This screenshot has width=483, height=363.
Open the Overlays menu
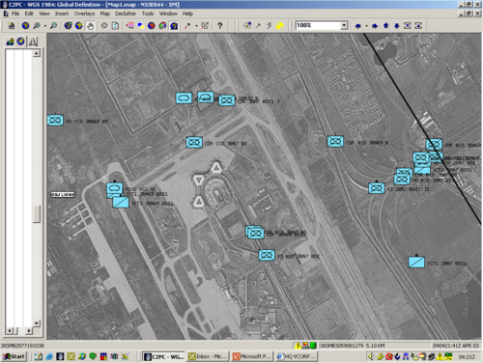pyautogui.click(x=84, y=14)
